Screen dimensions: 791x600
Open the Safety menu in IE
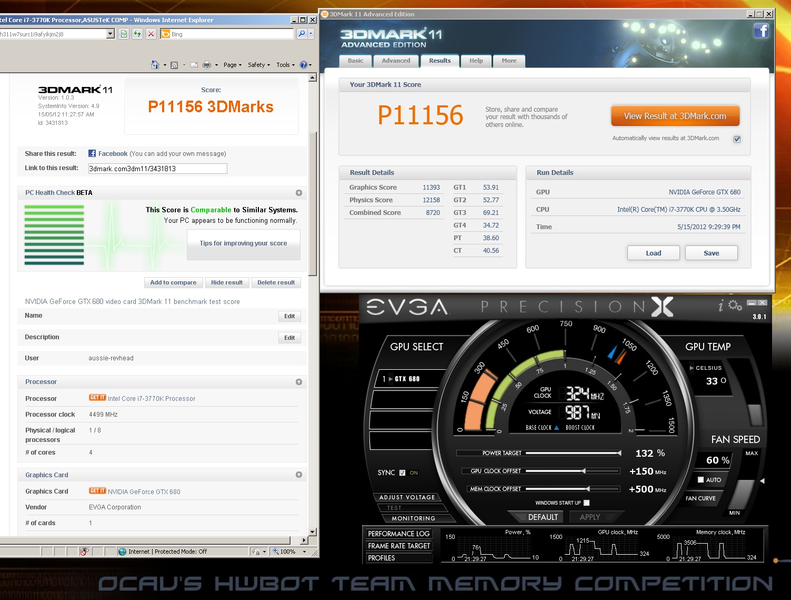259,65
